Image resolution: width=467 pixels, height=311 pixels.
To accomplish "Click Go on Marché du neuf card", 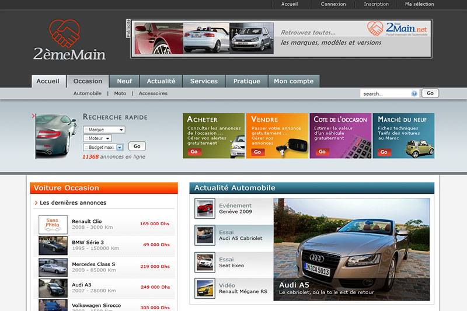I will (384, 152).
